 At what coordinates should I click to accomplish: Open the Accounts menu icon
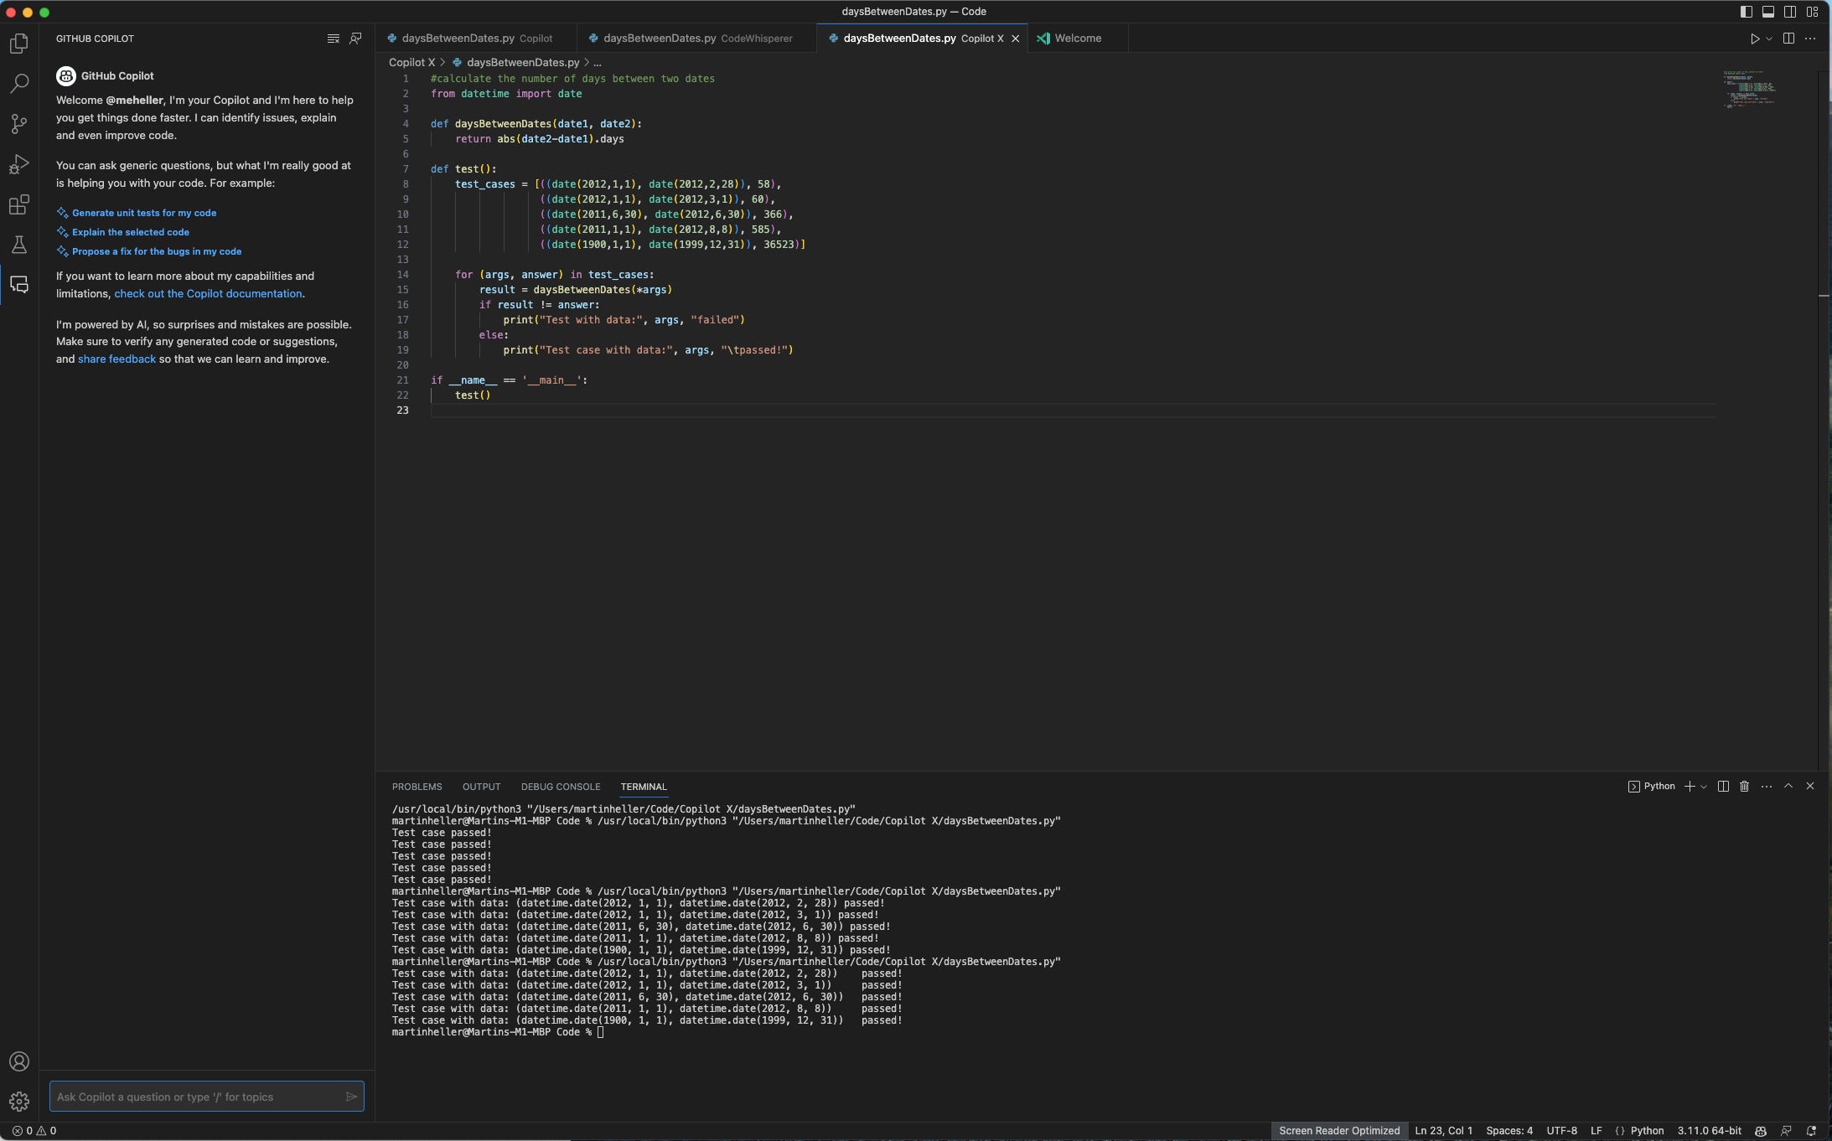point(19,1061)
